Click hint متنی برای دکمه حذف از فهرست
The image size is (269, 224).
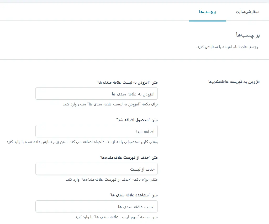click(112, 180)
